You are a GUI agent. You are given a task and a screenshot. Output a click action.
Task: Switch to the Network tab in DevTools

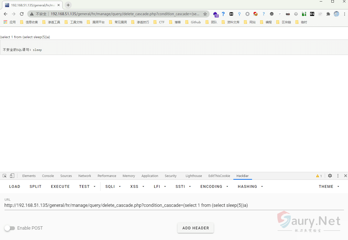coord(85,176)
